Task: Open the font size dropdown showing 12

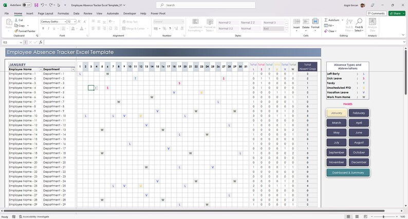Action: (x=75, y=22)
